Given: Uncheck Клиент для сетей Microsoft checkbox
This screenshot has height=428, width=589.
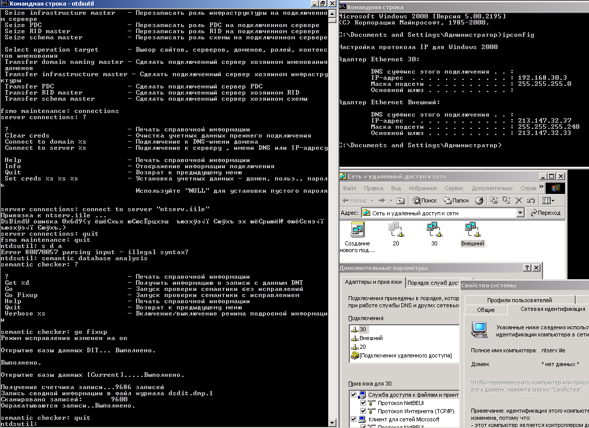Looking at the screenshot, I should 353,419.
